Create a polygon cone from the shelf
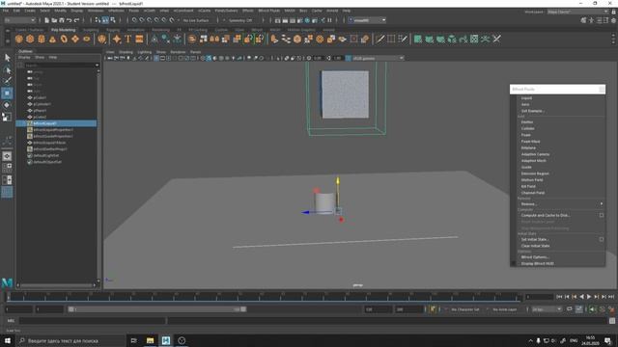618x347 pixels. (52, 39)
